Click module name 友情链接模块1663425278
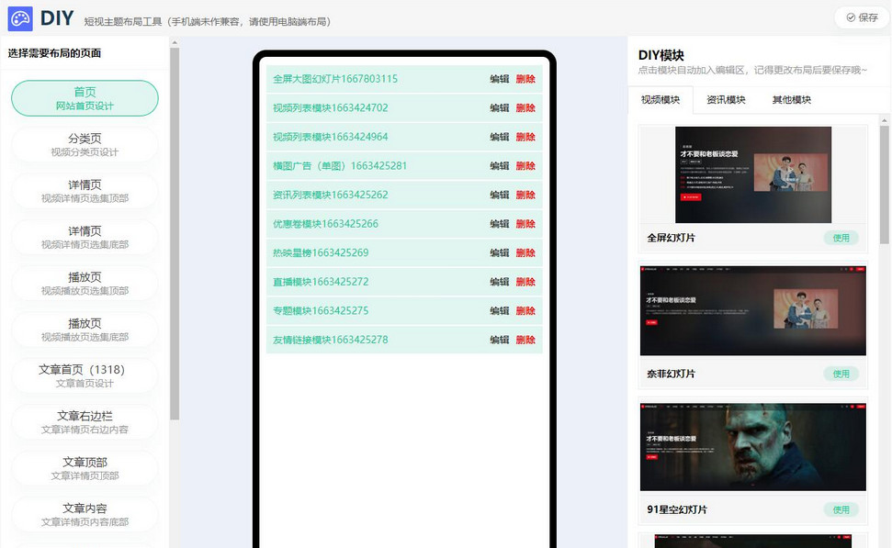 pos(330,340)
